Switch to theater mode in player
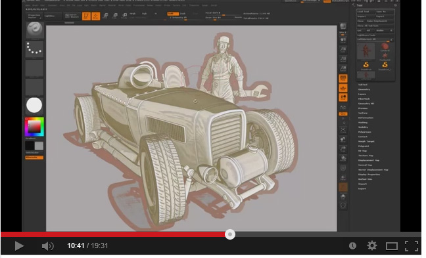The image size is (426, 258). [392, 246]
